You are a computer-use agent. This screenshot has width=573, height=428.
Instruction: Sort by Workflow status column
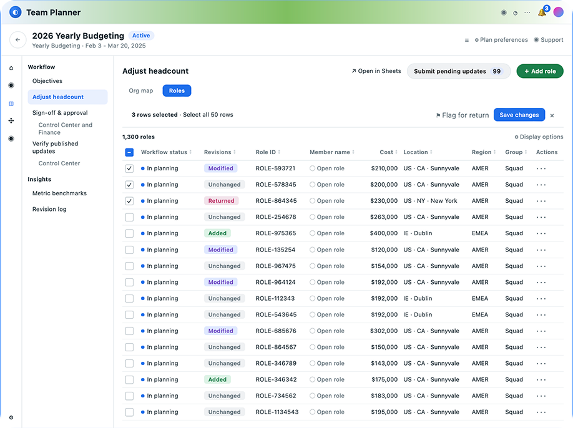[x=166, y=152]
